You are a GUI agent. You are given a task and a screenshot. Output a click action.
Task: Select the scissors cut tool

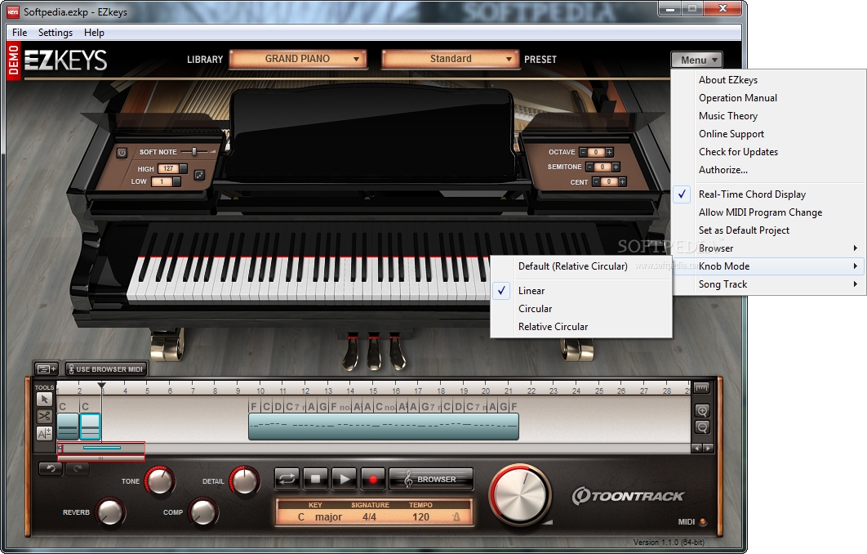click(x=45, y=416)
